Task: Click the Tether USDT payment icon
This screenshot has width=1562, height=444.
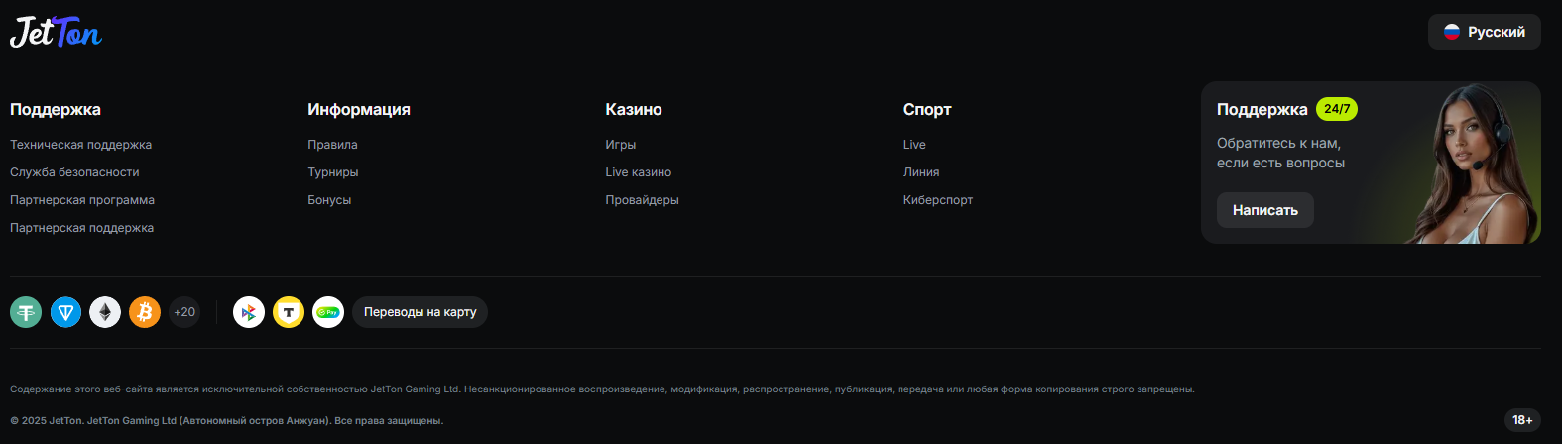Action: tap(26, 312)
